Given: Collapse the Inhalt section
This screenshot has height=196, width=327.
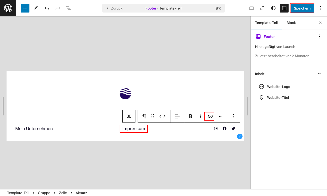Looking at the screenshot, I should point(319,74).
